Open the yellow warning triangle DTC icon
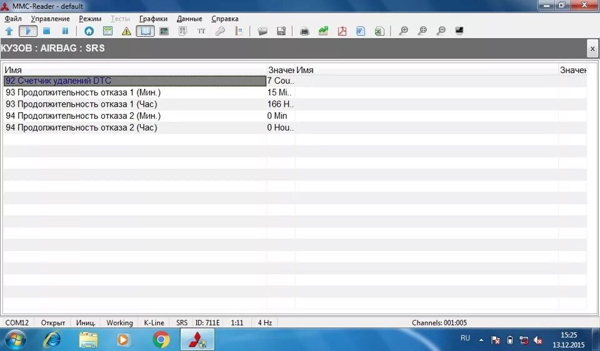Image resolution: width=600 pixels, height=351 pixels. (127, 31)
